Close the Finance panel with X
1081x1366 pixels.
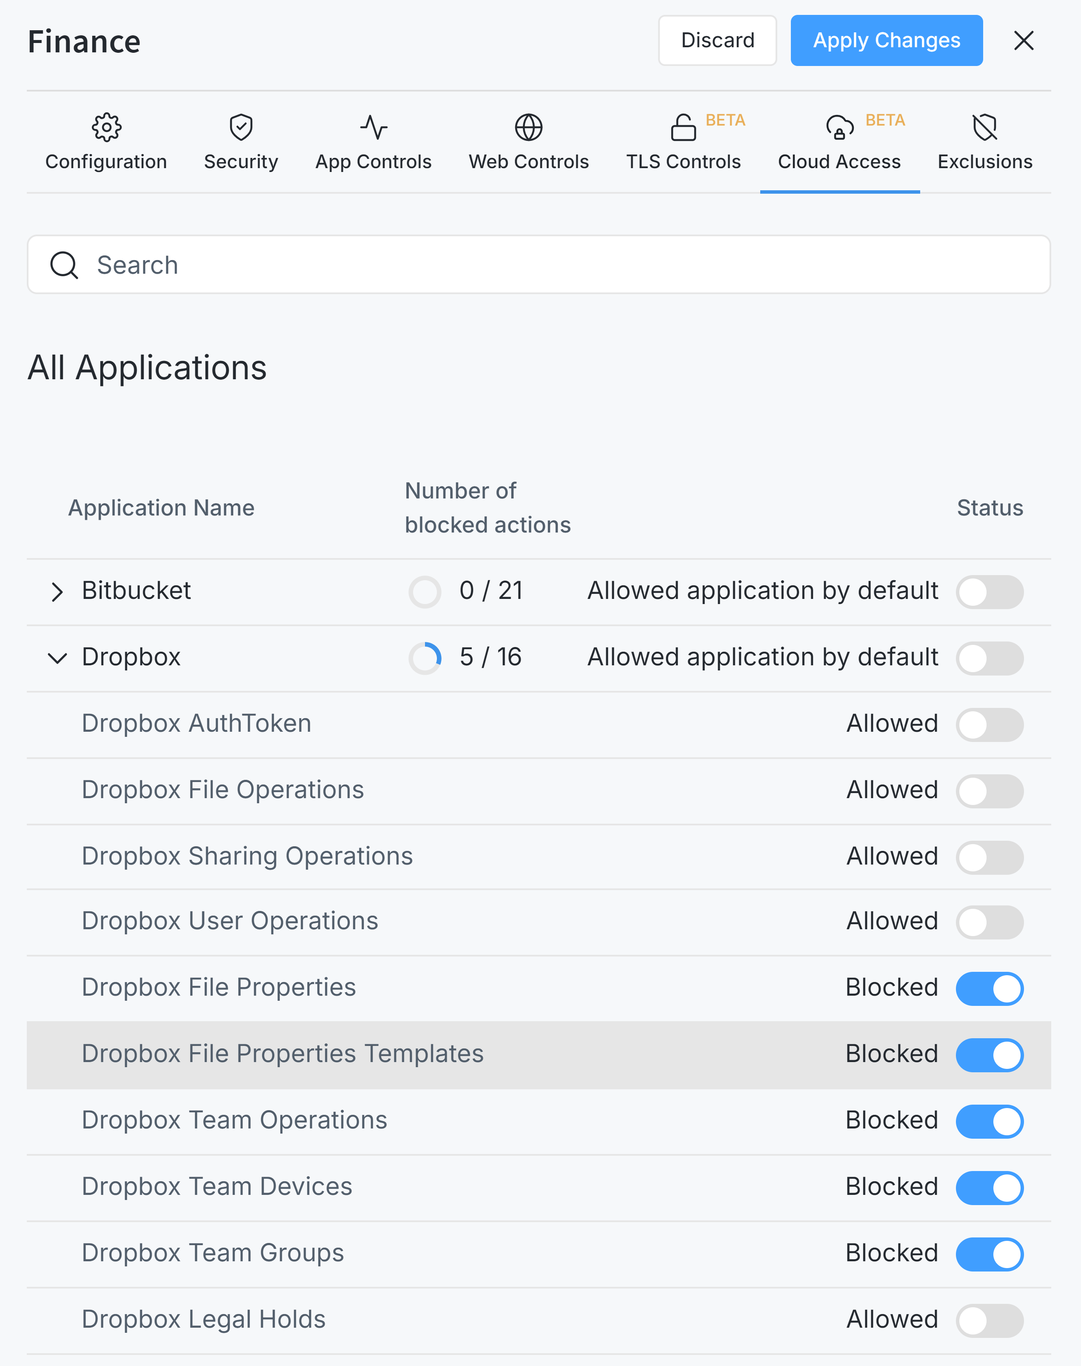click(x=1024, y=40)
